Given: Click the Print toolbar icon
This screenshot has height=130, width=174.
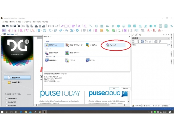Looking at the screenshot, I should pos(36,26).
